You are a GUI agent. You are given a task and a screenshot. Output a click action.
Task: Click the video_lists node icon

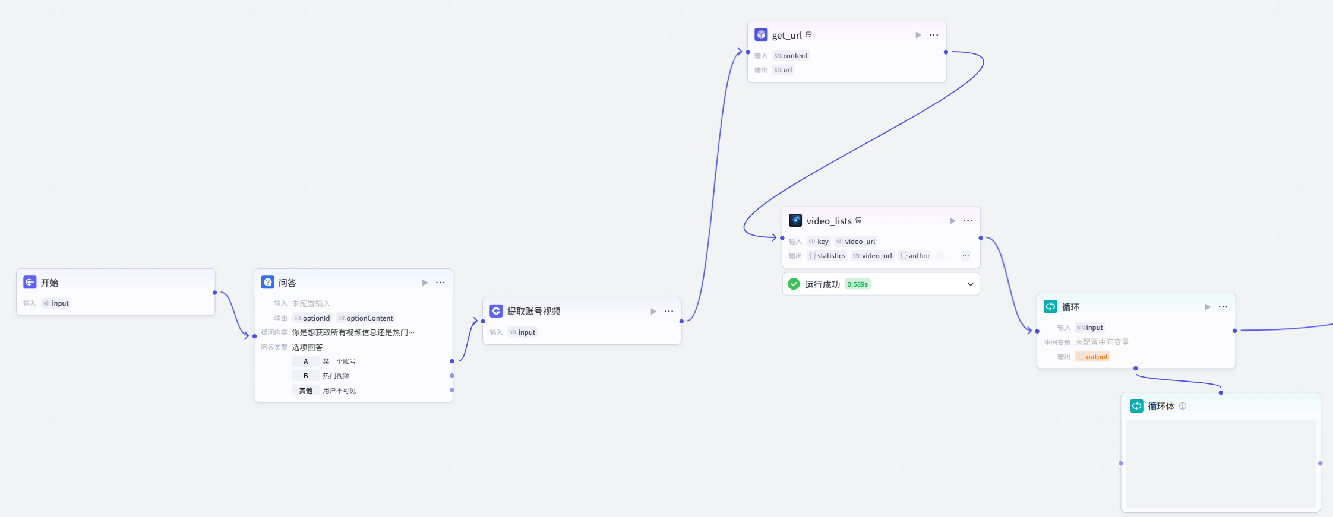(x=795, y=221)
